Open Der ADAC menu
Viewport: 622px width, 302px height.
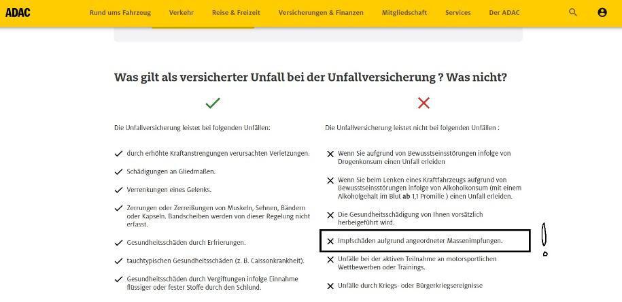click(504, 12)
